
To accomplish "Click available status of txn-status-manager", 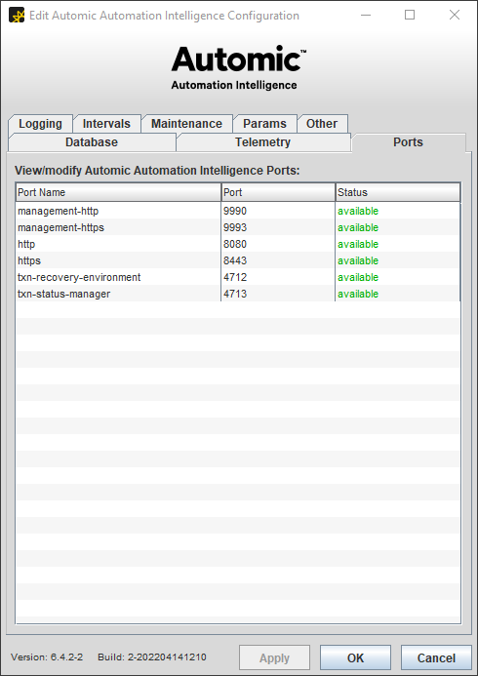I will coord(358,294).
